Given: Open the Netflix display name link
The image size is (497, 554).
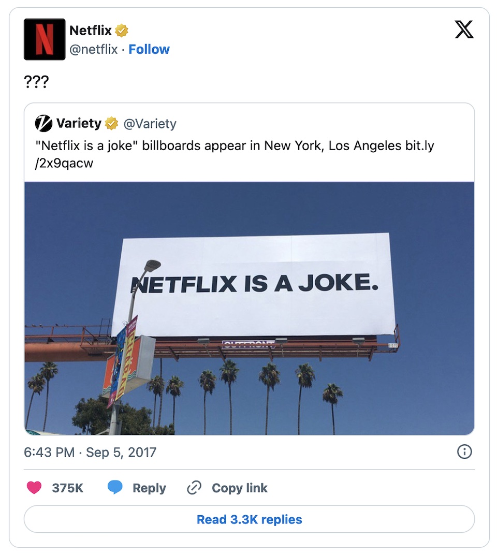Looking at the screenshot, I should [91, 31].
